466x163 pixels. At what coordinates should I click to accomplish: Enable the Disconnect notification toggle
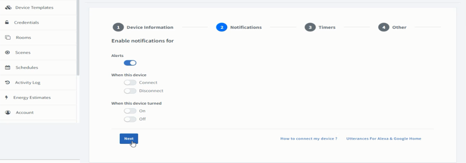130,91
